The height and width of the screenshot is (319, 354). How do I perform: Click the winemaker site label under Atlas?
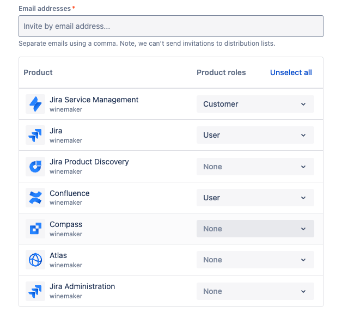(66, 265)
